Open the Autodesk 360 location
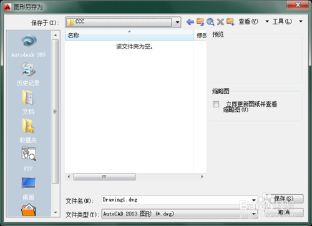This screenshot has height=226, width=312. (x=29, y=46)
